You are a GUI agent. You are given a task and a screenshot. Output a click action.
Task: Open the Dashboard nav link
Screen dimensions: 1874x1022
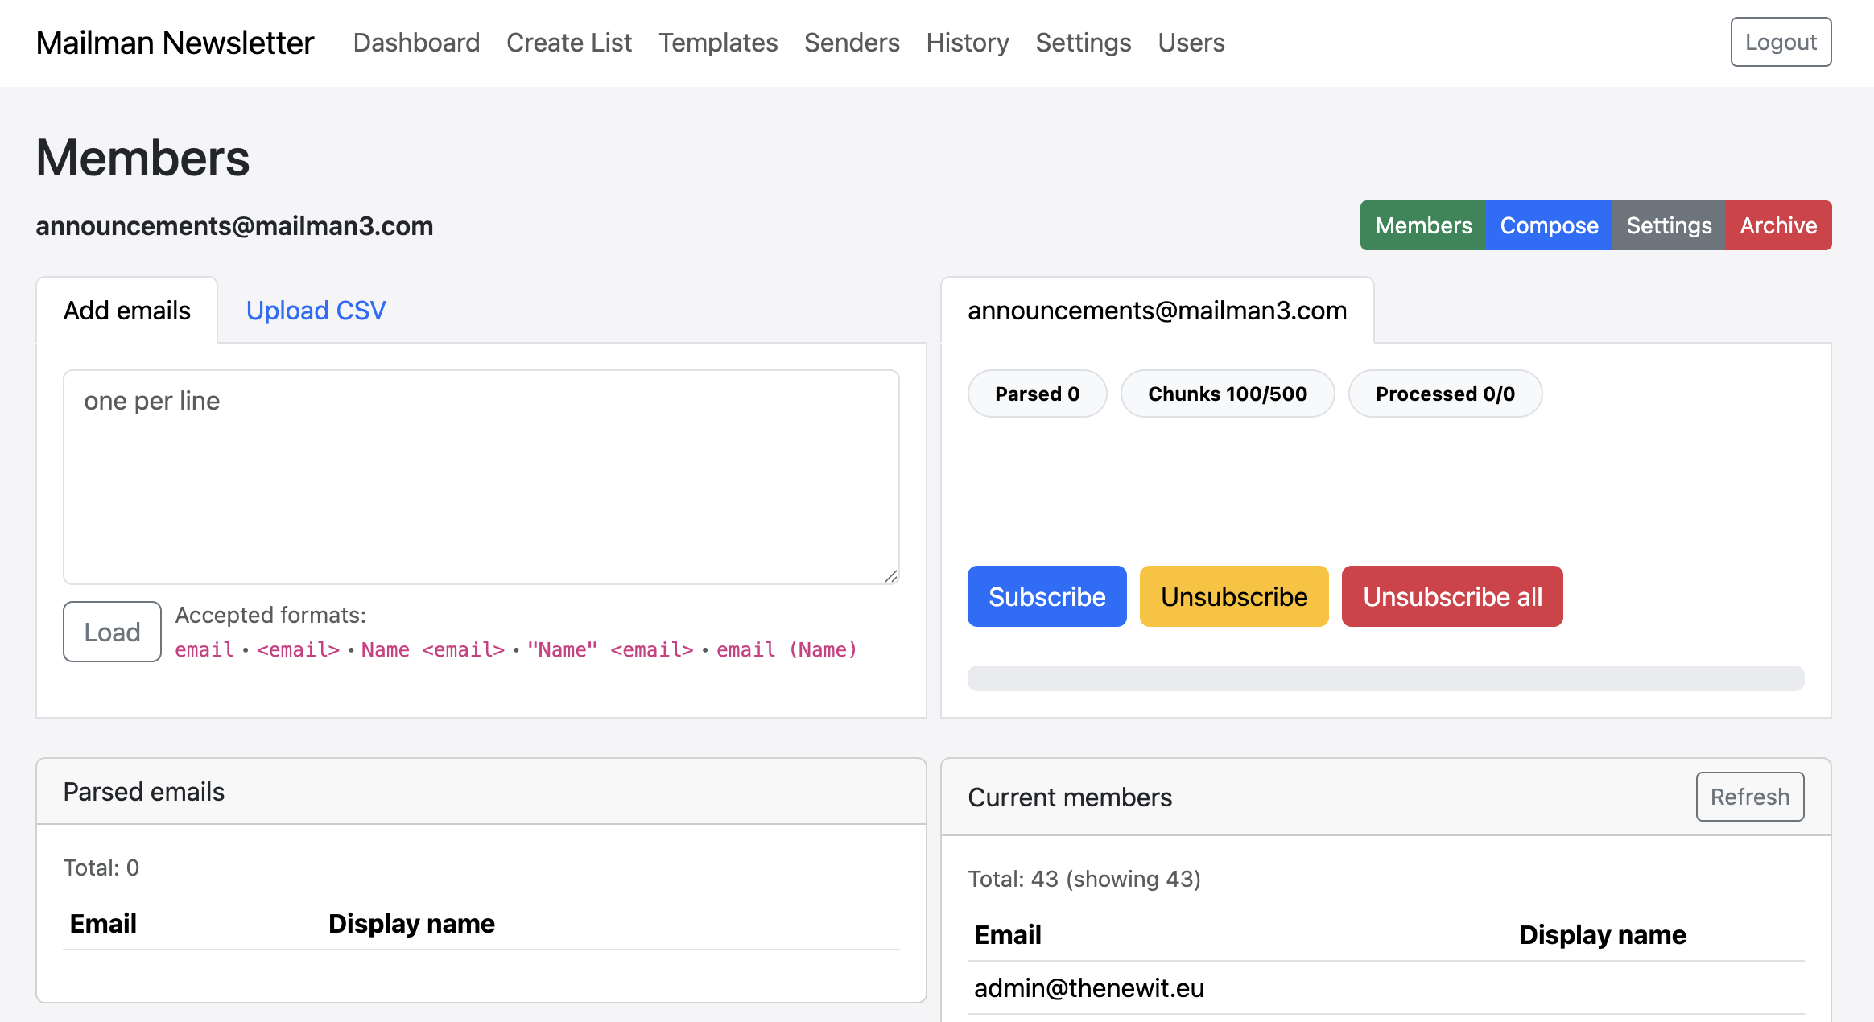pyautogui.click(x=416, y=42)
